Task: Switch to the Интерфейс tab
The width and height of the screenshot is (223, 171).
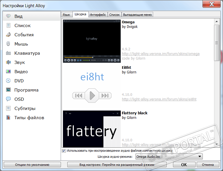Action: point(98,15)
